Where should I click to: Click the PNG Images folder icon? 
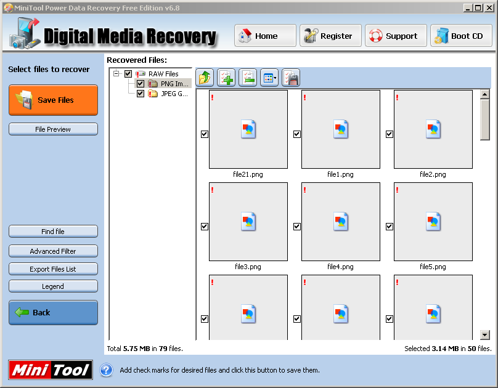tap(153, 84)
